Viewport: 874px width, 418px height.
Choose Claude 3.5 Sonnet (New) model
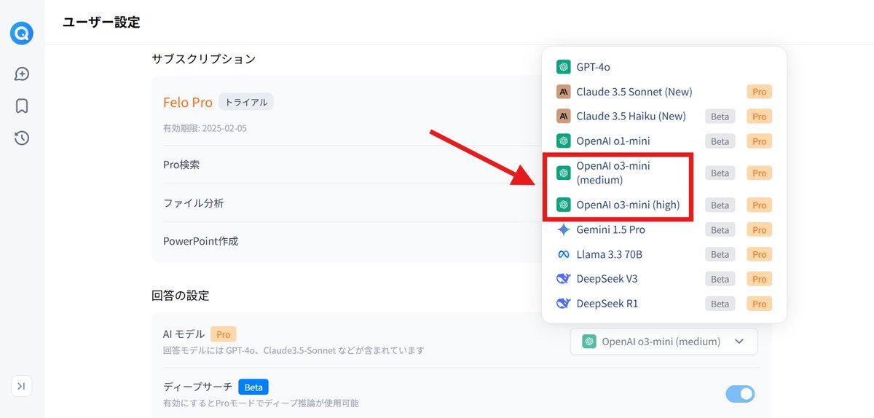[x=664, y=92]
